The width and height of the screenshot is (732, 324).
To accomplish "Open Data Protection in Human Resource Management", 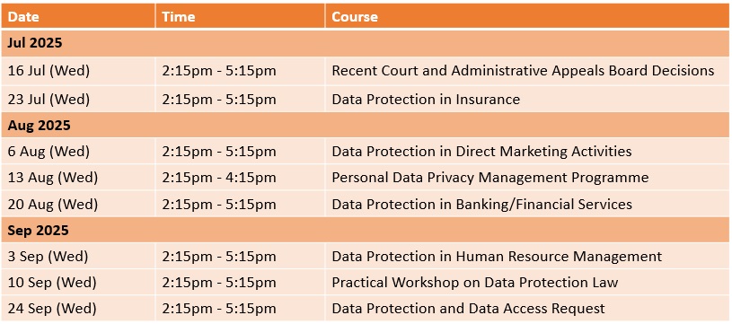I will click(x=497, y=257).
